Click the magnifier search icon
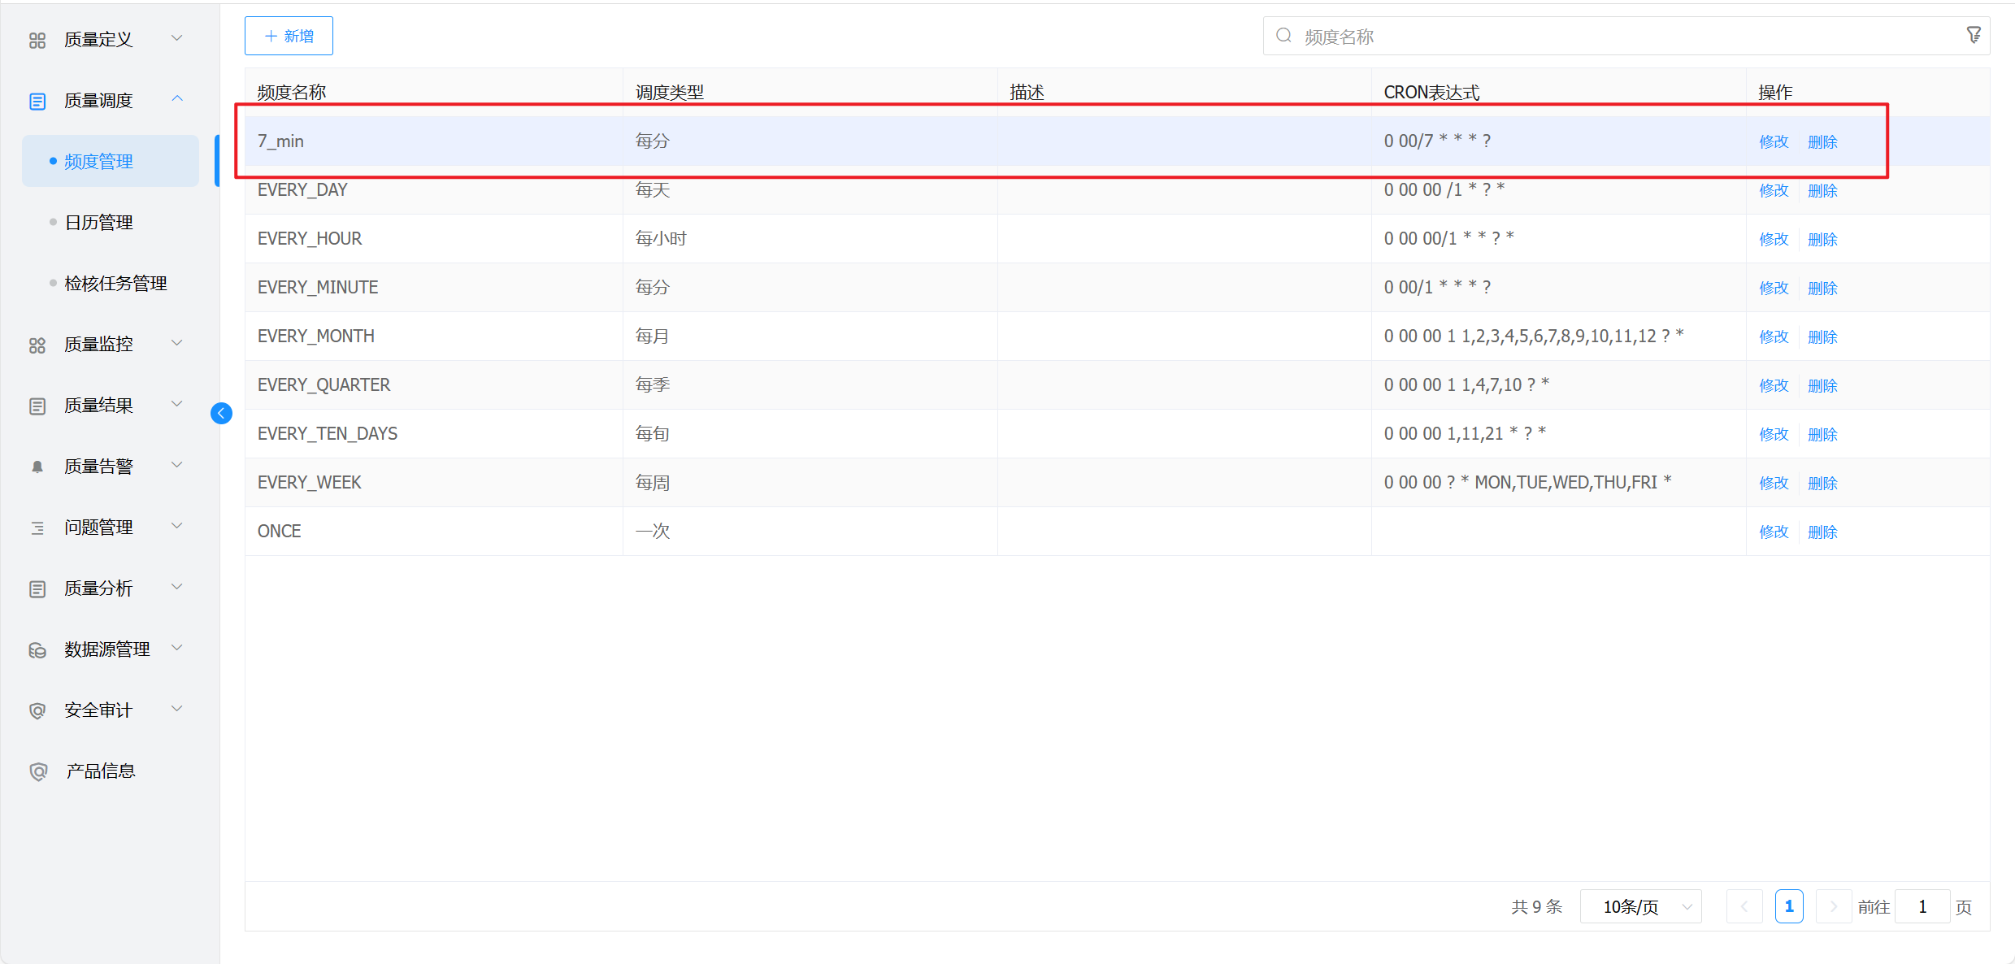The height and width of the screenshot is (964, 2015). tap(1283, 36)
